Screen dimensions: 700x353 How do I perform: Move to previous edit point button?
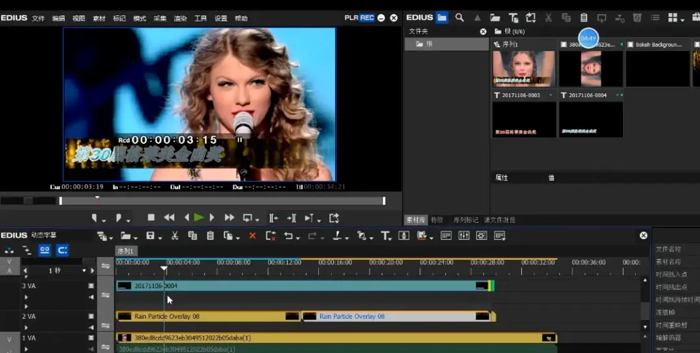274,218
